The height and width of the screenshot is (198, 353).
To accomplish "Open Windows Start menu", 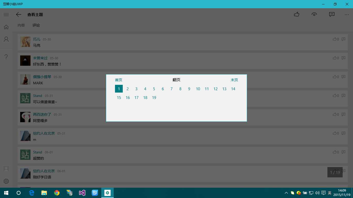I will point(6,193).
